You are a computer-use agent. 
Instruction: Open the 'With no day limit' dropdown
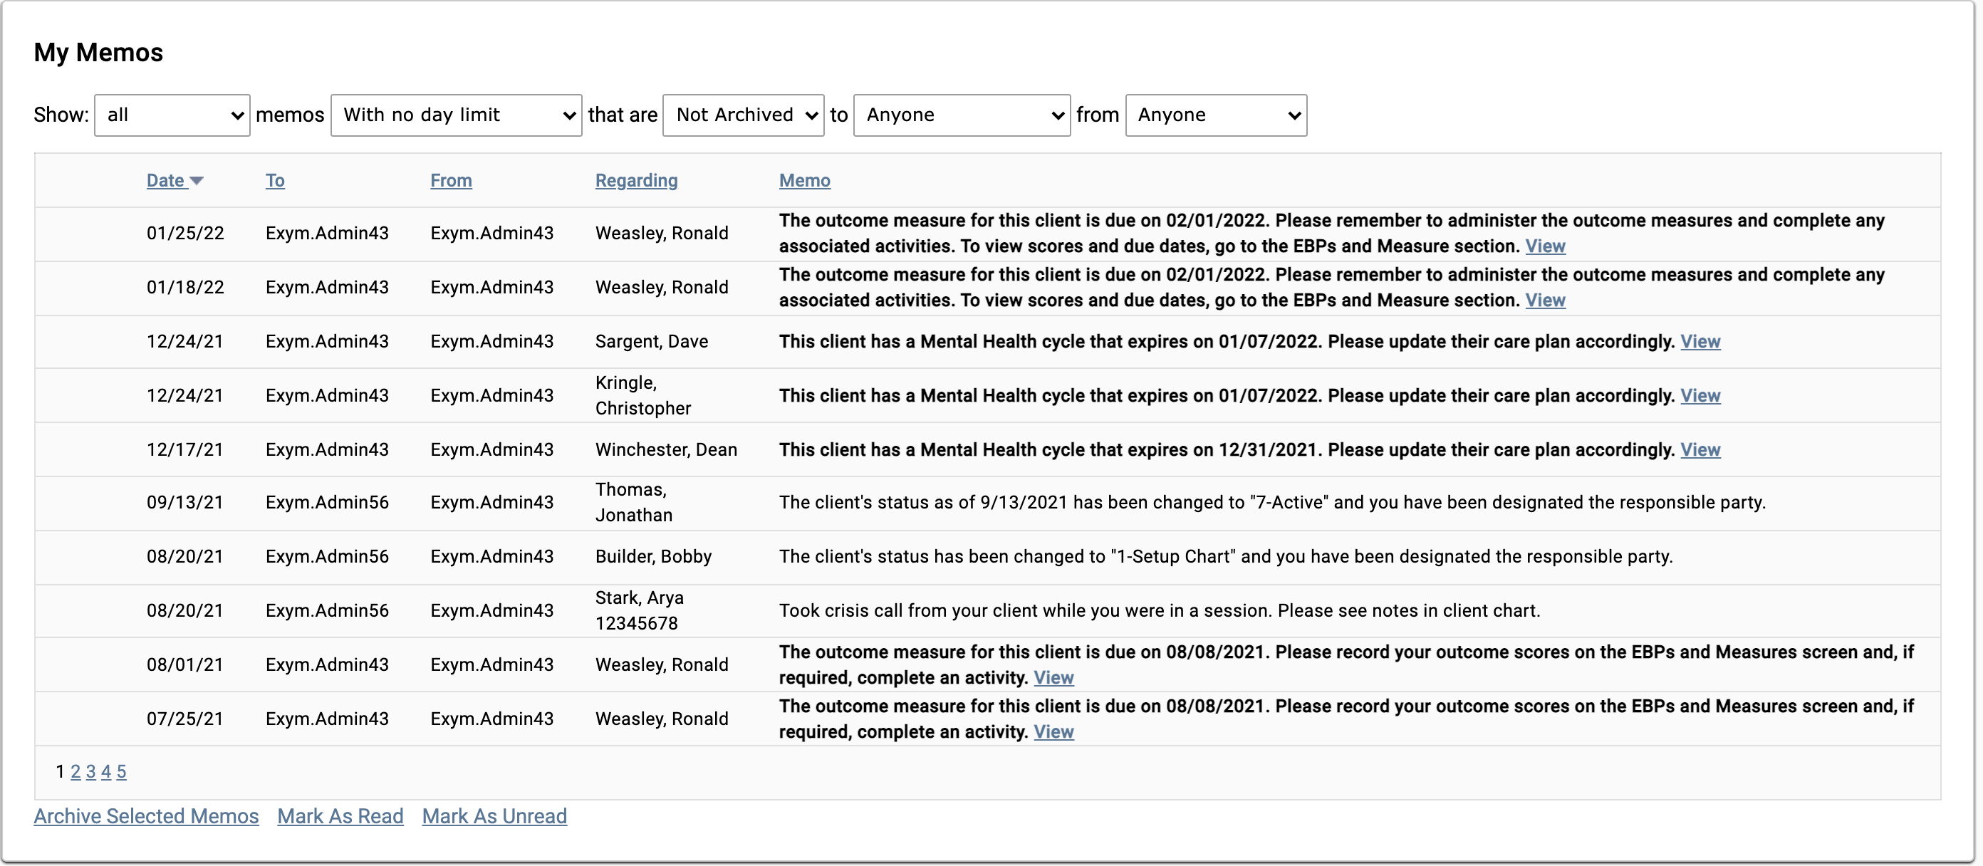[x=456, y=115]
